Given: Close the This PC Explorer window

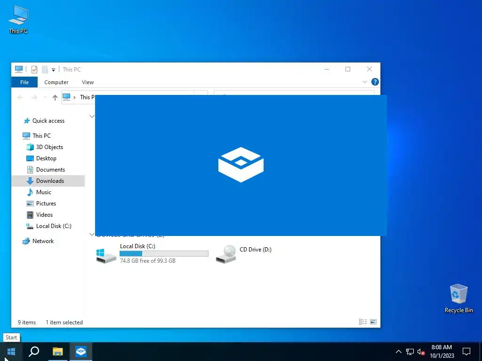Looking at the screenshot, I should (370, 70).
